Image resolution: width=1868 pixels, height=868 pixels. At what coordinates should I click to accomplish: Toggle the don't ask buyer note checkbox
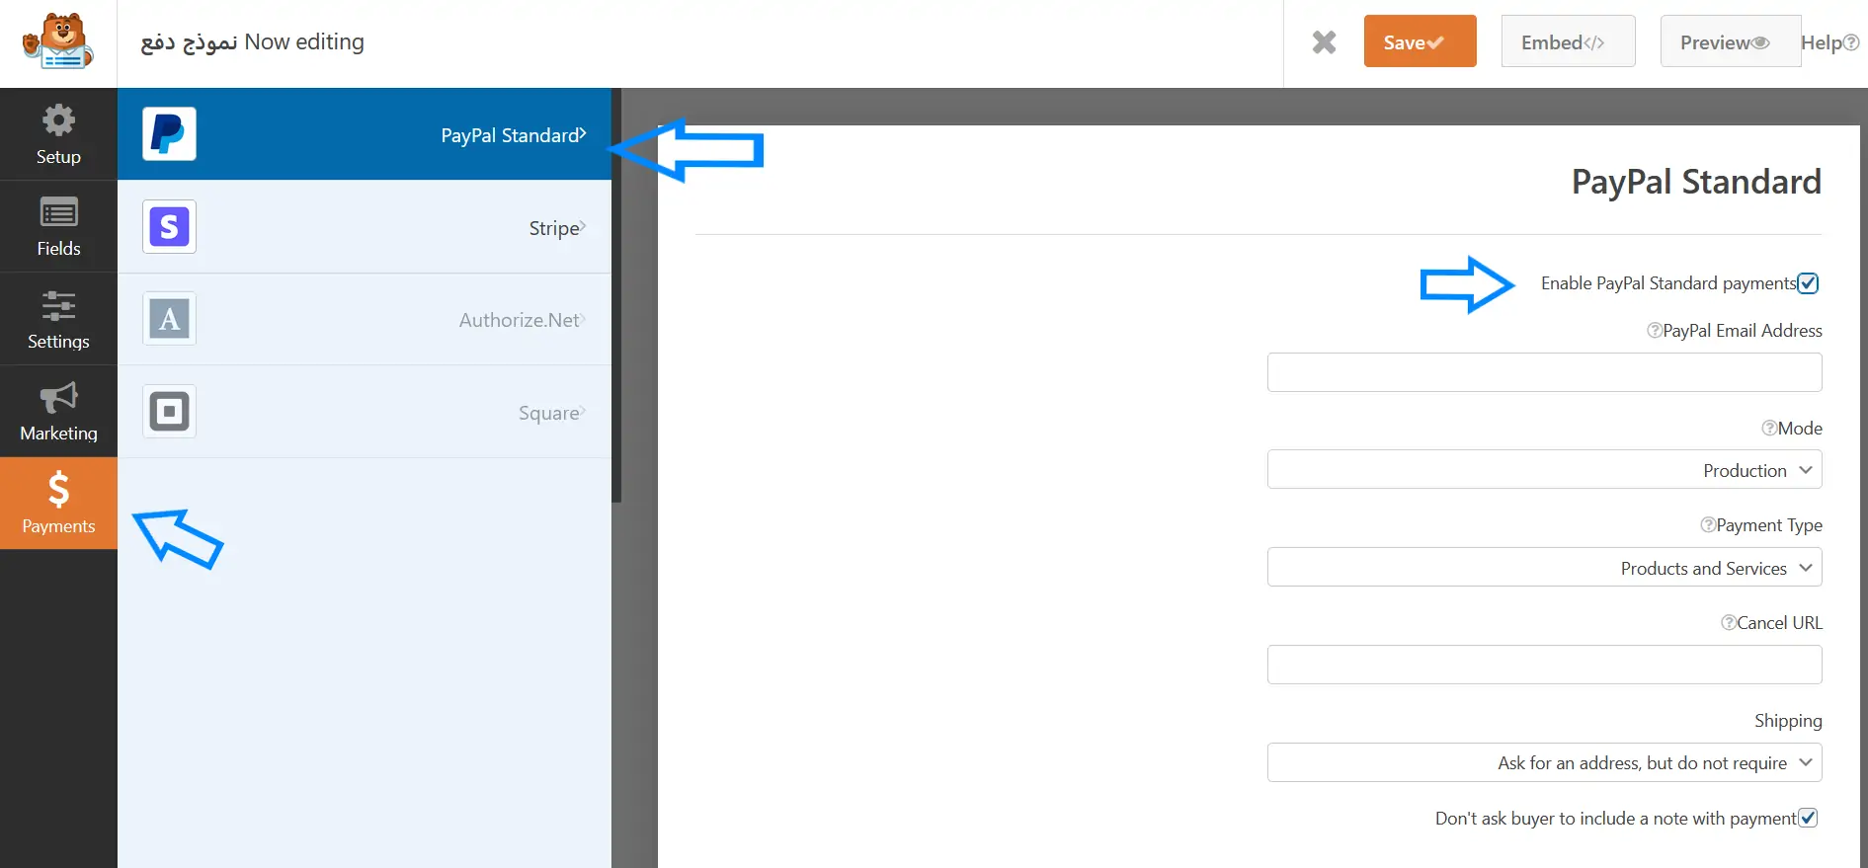click(1808, 819)
